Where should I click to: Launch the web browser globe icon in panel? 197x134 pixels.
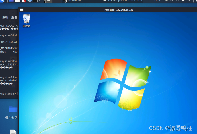click(x=30, y=1)
